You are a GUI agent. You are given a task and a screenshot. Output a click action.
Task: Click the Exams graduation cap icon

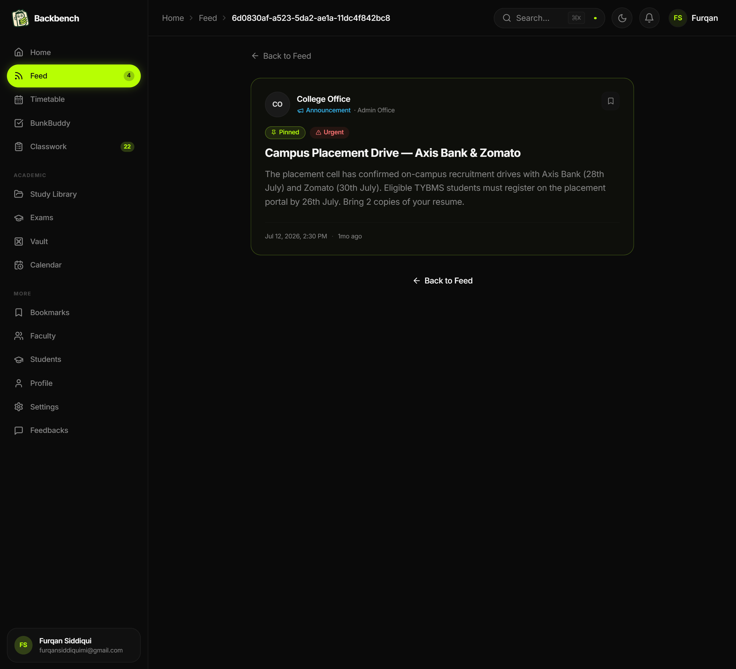[x=19, y=218]
